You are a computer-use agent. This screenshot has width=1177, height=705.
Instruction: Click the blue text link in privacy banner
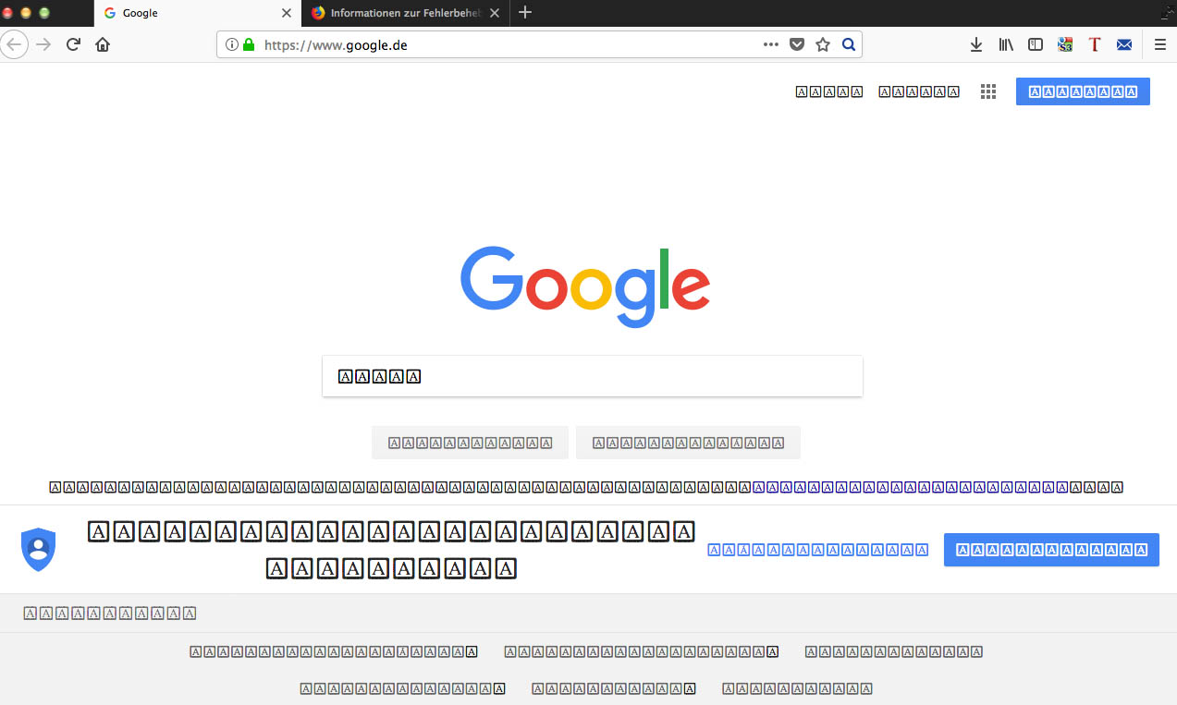click(x=818, y=550)
